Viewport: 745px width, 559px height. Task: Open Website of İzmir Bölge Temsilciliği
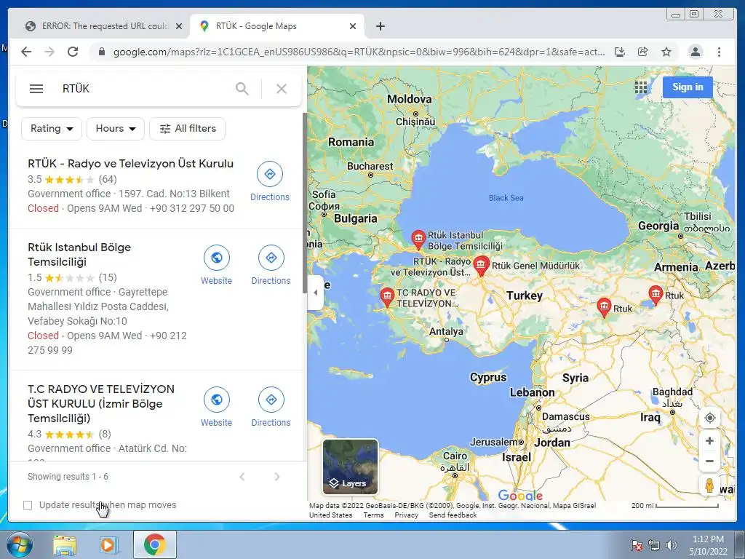point(217,408)
